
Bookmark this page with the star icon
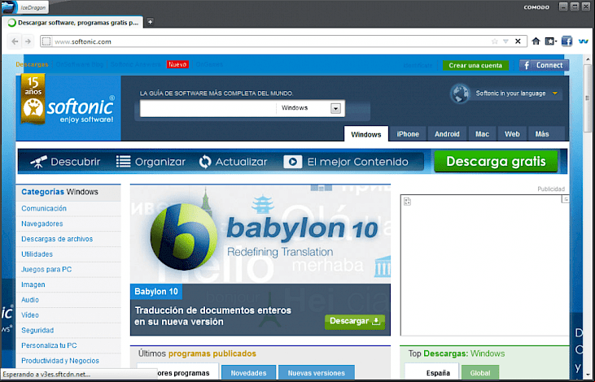click(494, 41)
